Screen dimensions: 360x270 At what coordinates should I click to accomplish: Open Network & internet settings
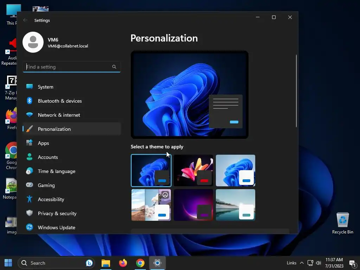[x=72, y=115]
